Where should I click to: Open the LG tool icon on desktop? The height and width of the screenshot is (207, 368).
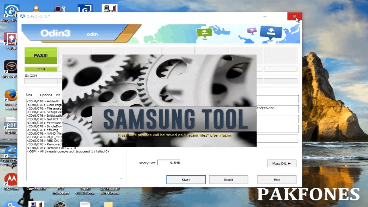coord(85,9)
